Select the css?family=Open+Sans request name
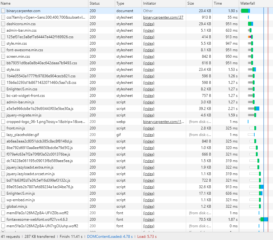Screen dimensions: 273x240 point(46,17)
